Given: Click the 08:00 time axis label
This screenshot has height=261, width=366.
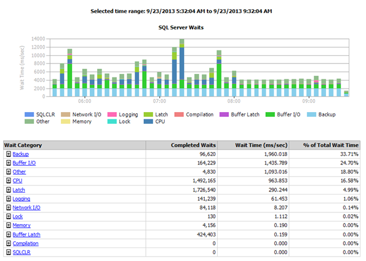Looking at the screenshot, I should point(234,101).
